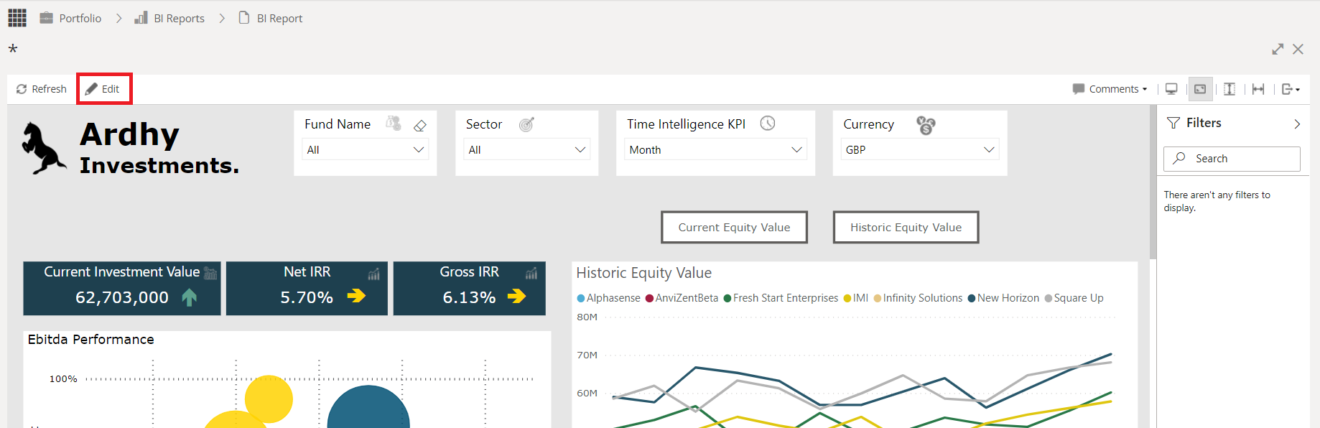Click the Edit pencil button
The height and width of the screenshot is (428, 1320).
click(103, 89)
